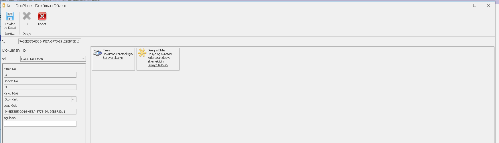Click the Dosya Ekle tile title

156,50
